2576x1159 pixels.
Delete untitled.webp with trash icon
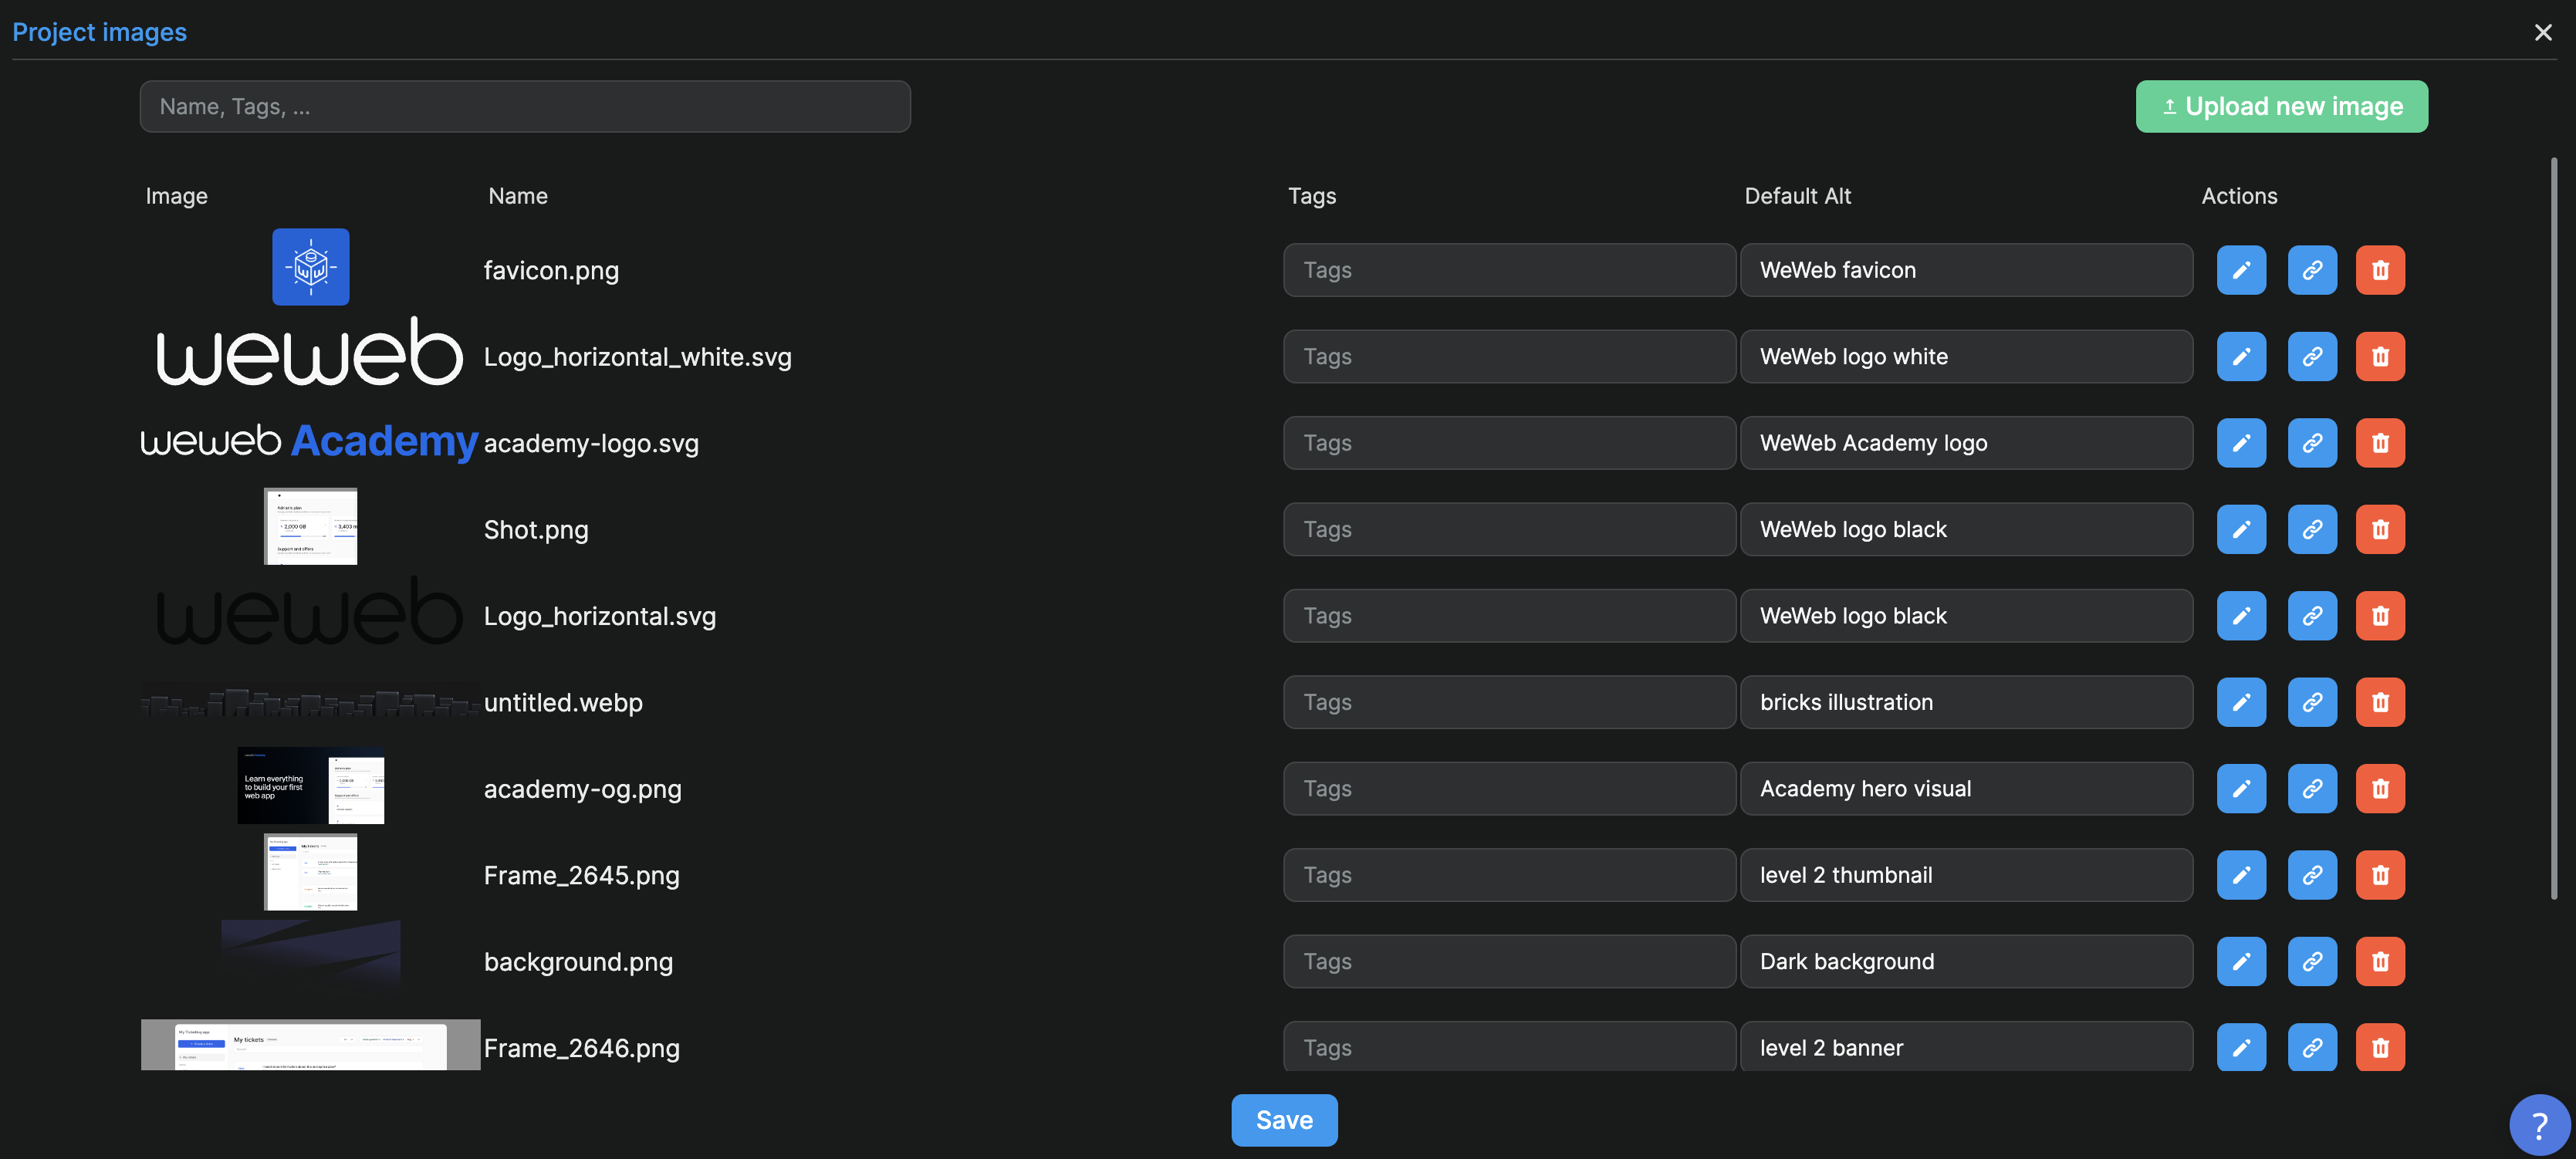[2379, 702]
